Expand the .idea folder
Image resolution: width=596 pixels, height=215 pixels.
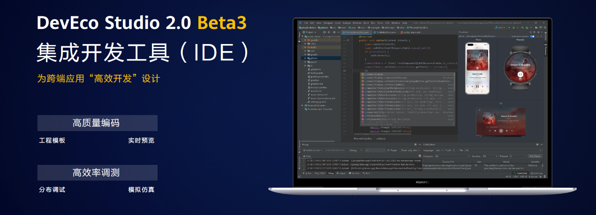tap(305, 44)
